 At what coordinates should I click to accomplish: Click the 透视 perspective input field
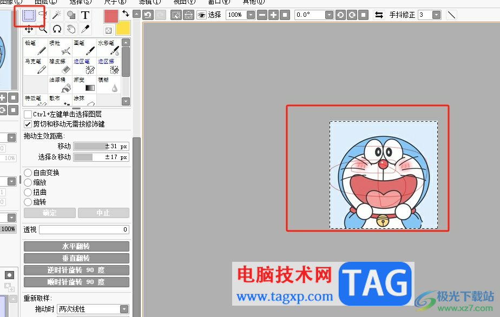coord(84,229)
